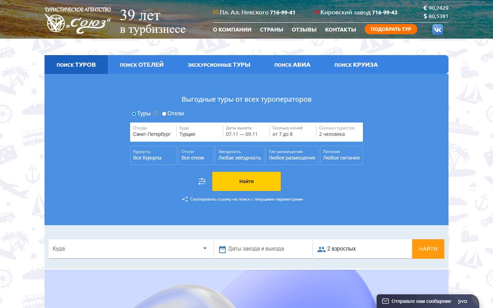This screenshot has width=493, height=308.
Task: Expand the Отели Все отели filter
Action: pos(196,155)
